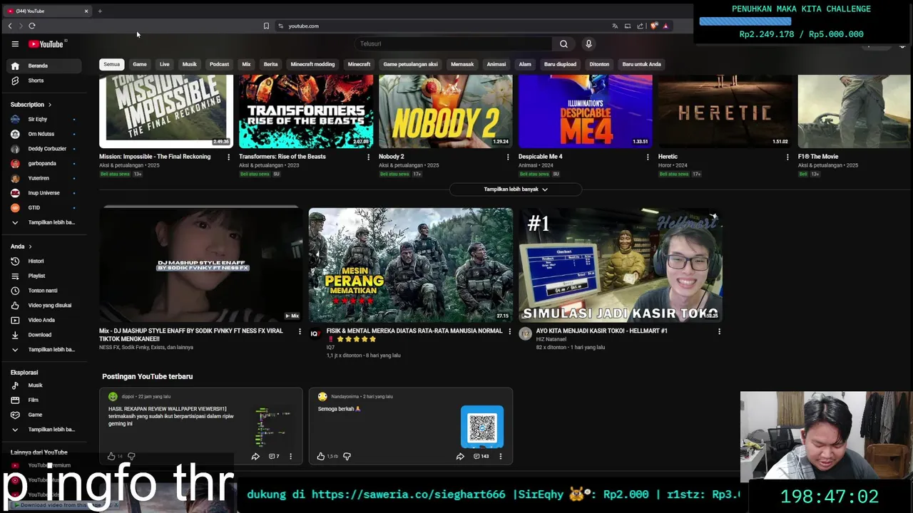Open Mesin Perang Mematikan video thumbnail
Image resolution: width=913 pixels, height=513 pixels.
(x=410, y=264)
